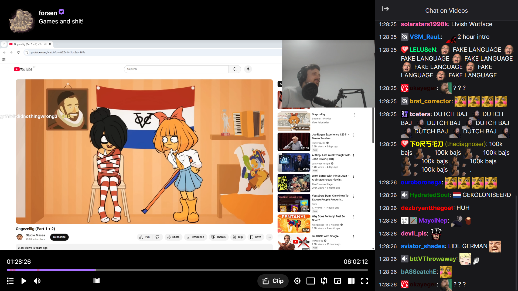Open player settings gear
518x291 pixels.
[297, 281]
